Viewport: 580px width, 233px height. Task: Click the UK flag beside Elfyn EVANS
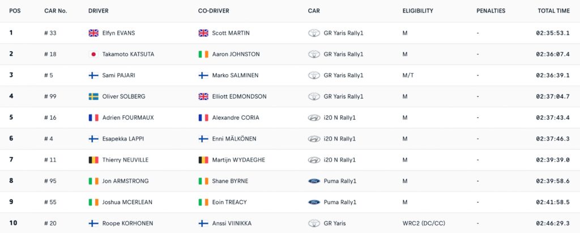[x=93, y=33]
